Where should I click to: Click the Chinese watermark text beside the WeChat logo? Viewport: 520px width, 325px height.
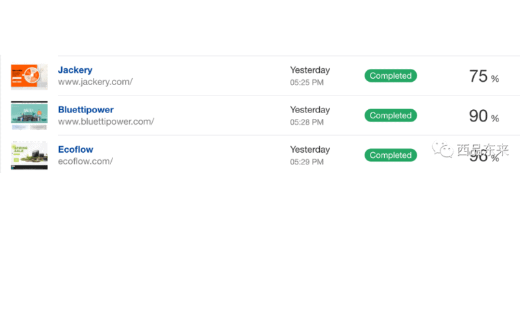[x=483, y=150]
